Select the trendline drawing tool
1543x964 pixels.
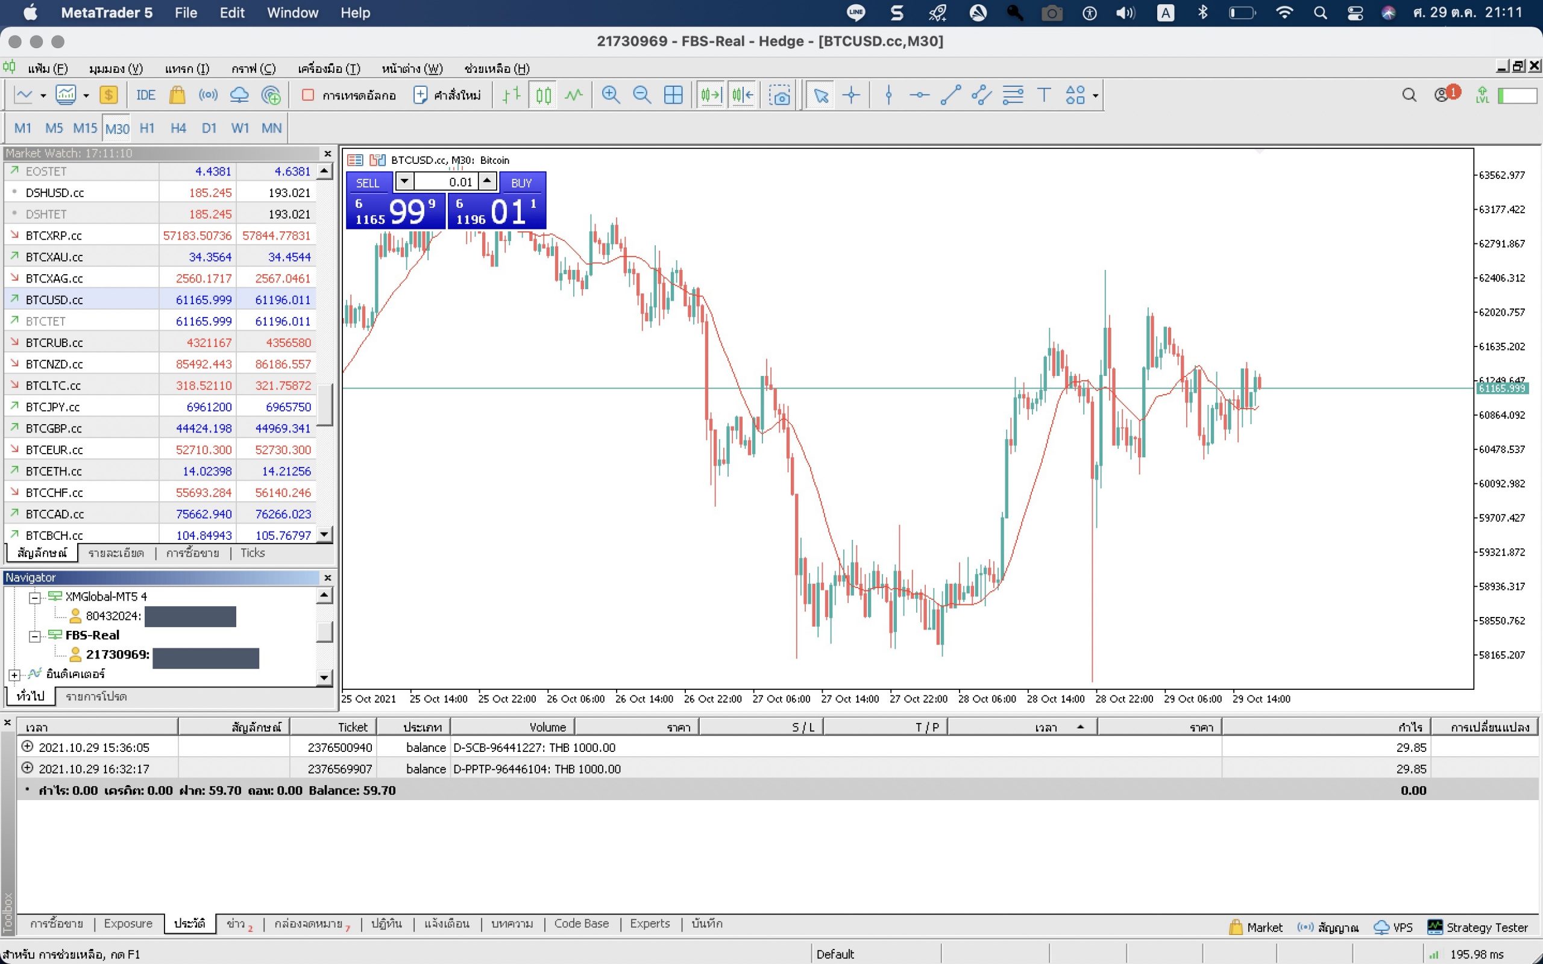click(951, 96)
